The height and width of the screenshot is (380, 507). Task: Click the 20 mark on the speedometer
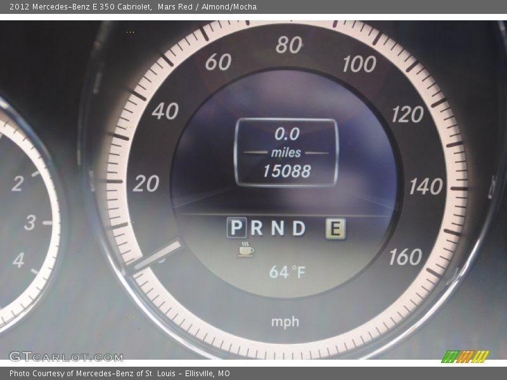click(146, 184)
